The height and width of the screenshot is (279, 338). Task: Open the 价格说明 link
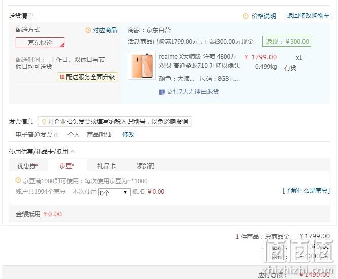point(263,16)
